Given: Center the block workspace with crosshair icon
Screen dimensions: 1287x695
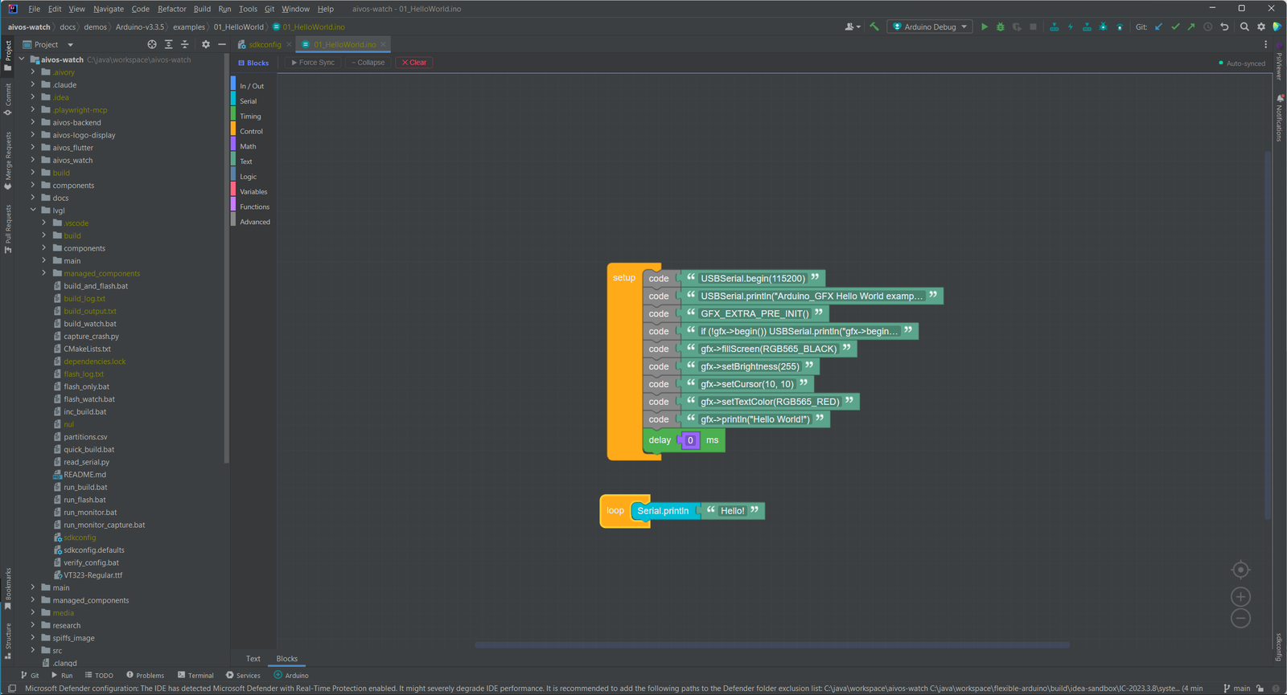Looking at the screenshot, I should [x=1241, y=570].
